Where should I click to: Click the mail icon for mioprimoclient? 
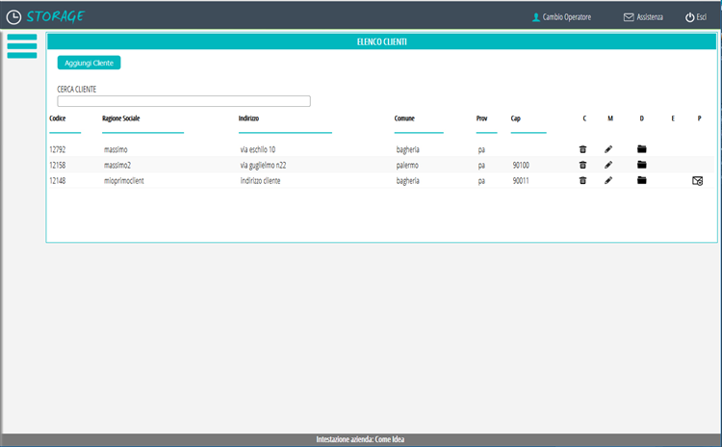pos(698,181)
